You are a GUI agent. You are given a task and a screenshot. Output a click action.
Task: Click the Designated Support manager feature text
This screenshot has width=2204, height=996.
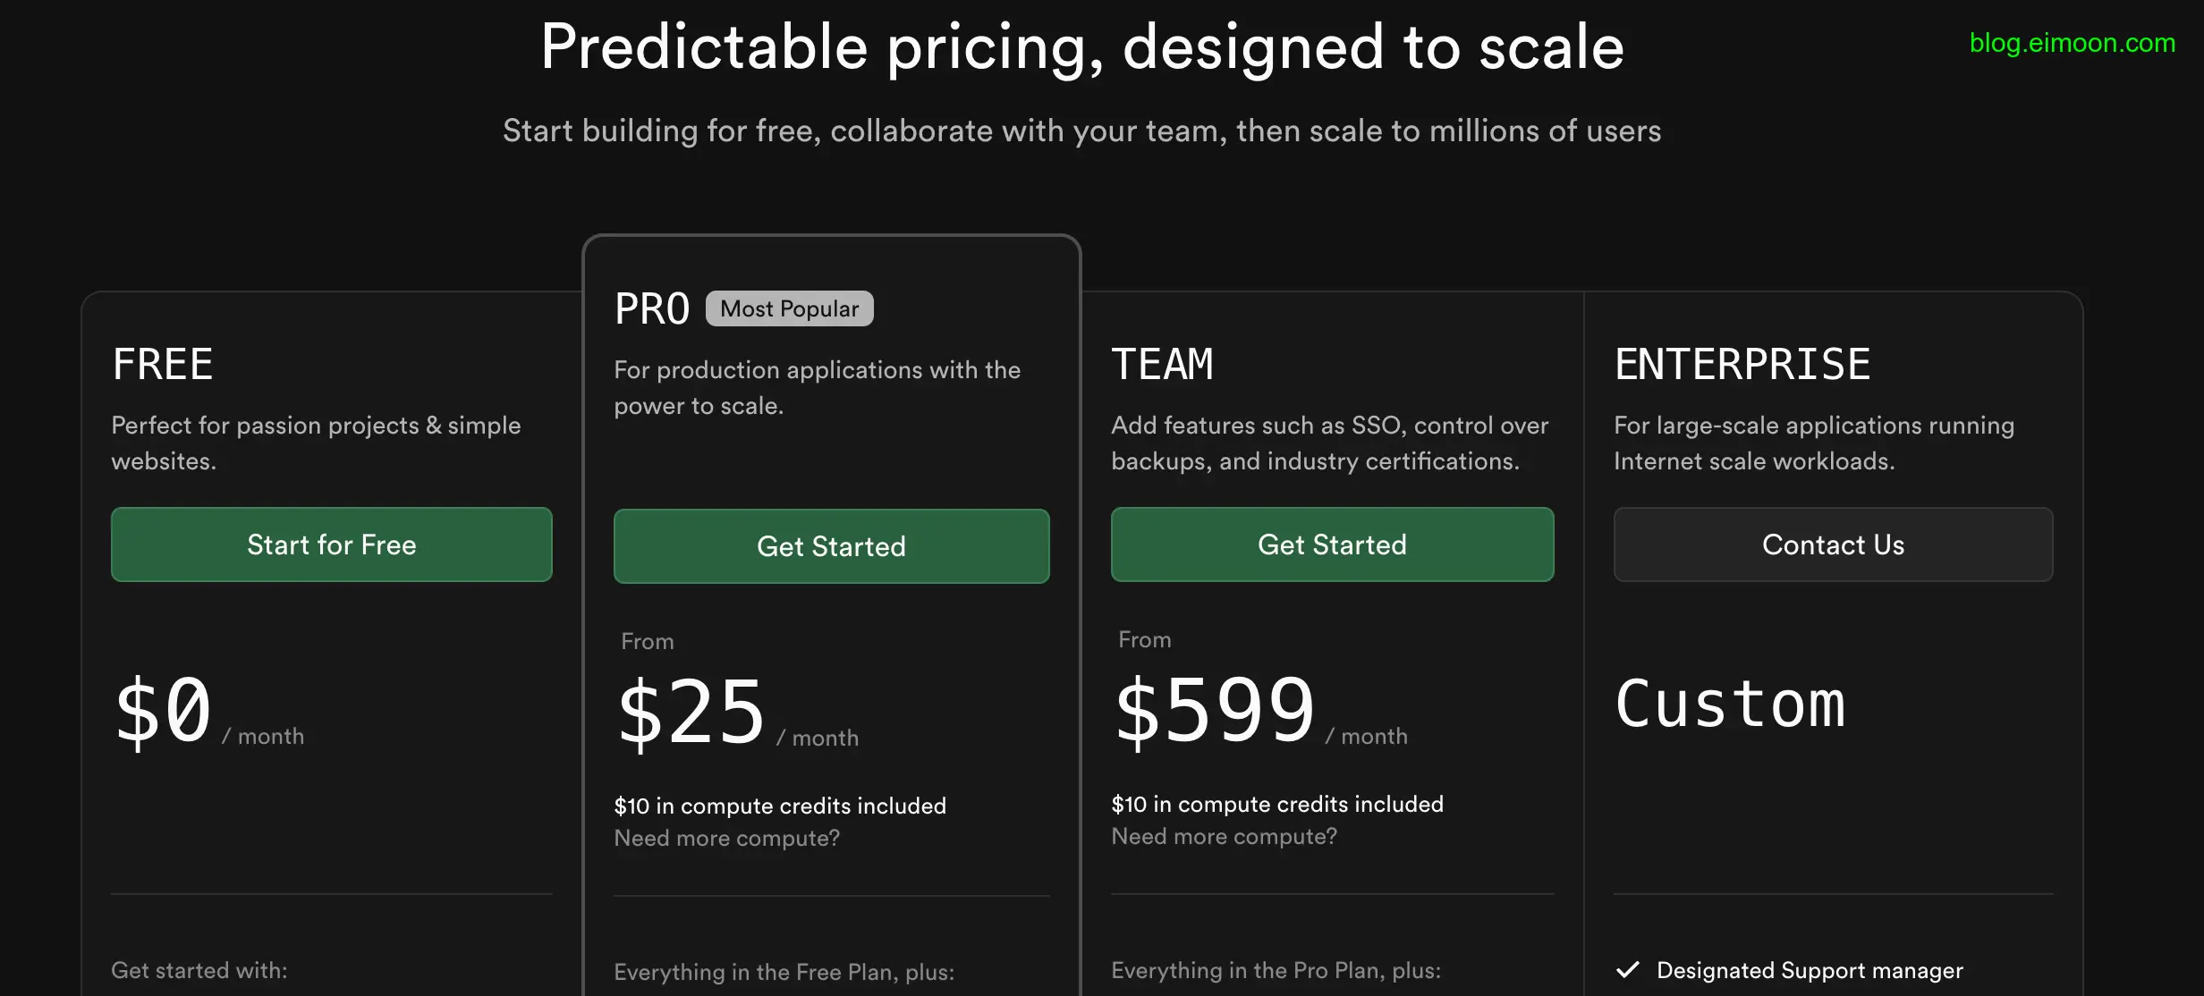pyautogui.click(x=1809, y=970)
